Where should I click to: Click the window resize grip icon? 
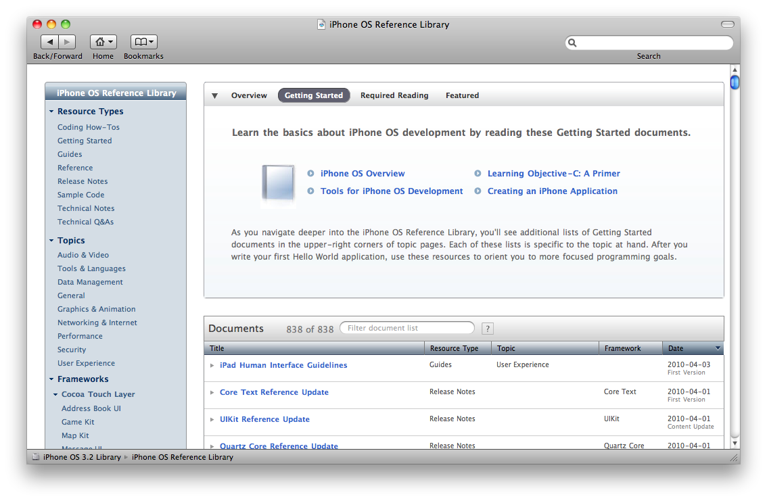click(733, 458)
